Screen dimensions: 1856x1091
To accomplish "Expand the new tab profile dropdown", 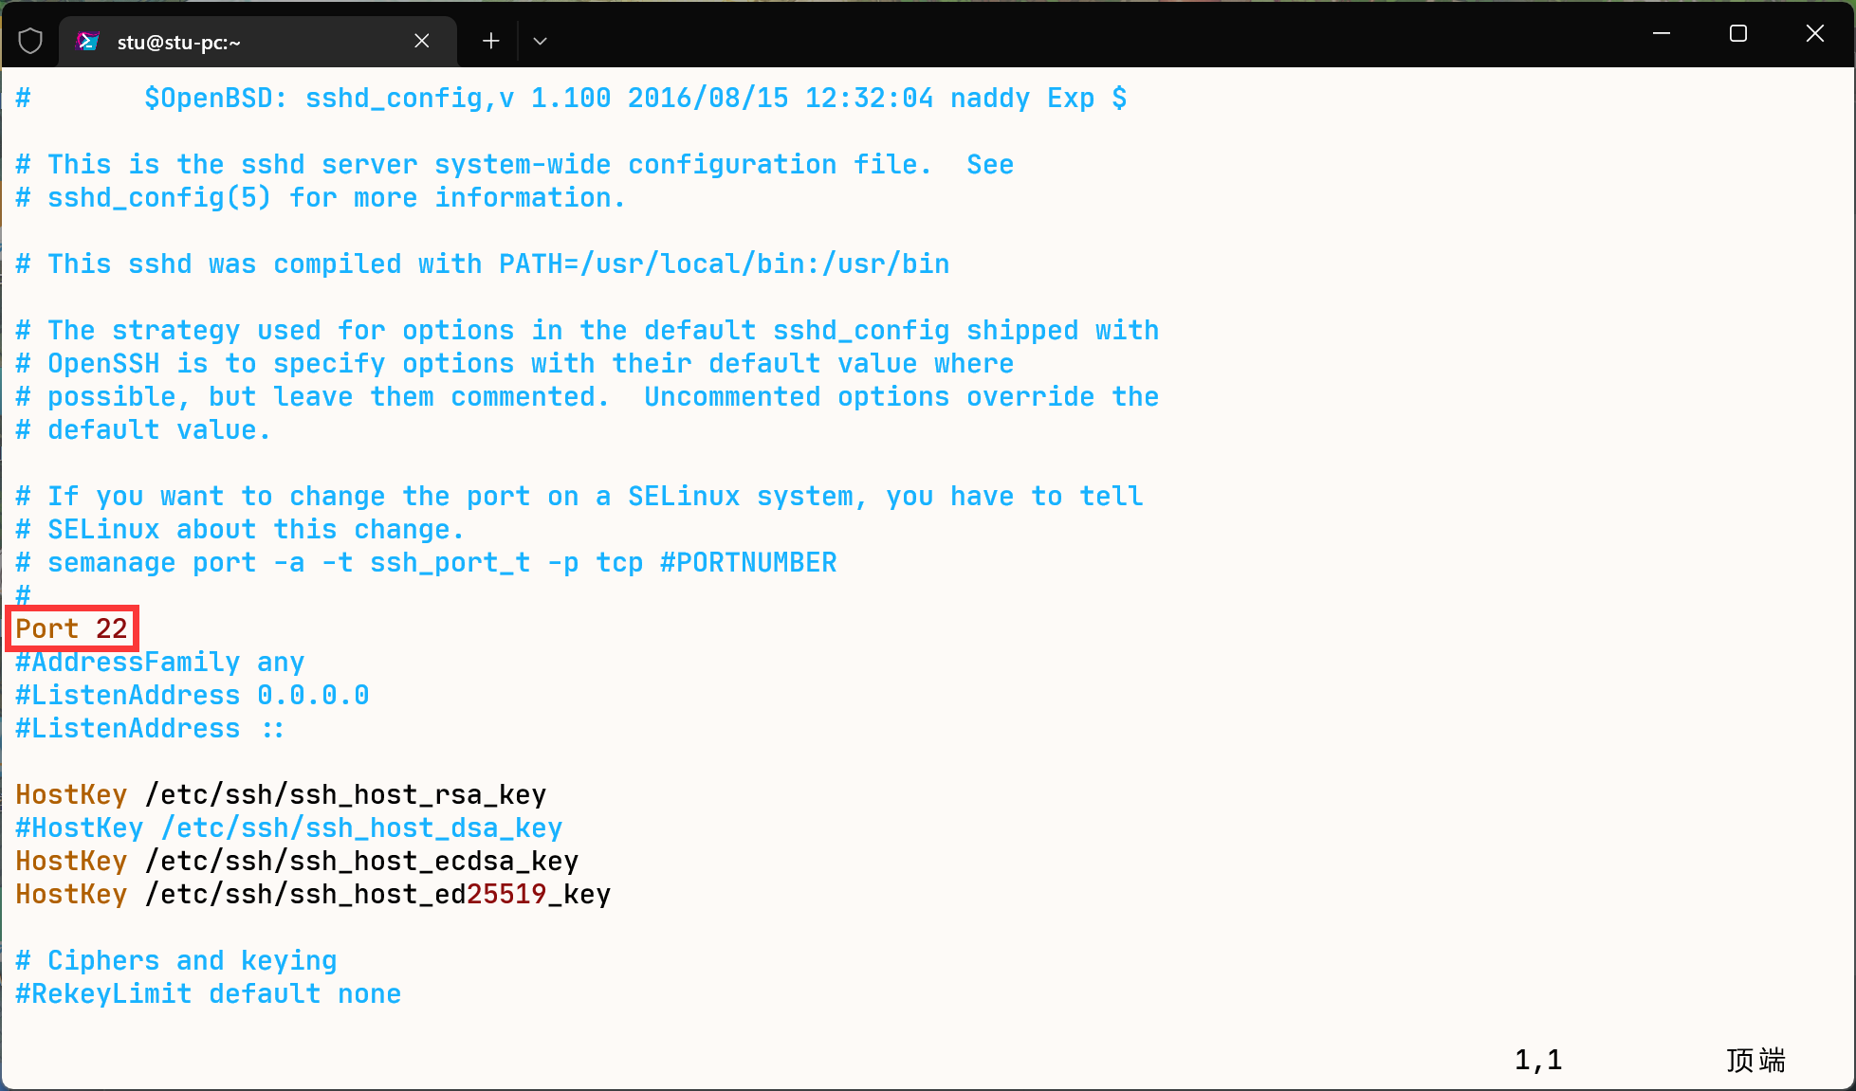I will pos(541,41).
